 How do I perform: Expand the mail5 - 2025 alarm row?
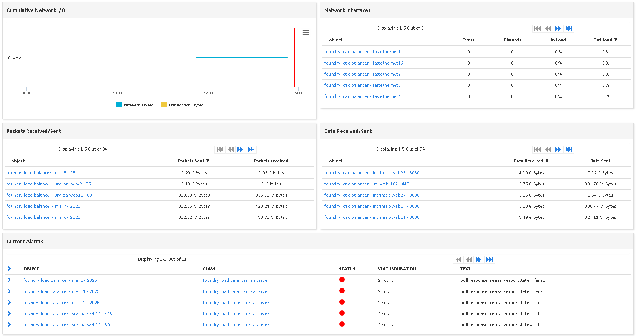pyautogui.click(x=9, y=280)
